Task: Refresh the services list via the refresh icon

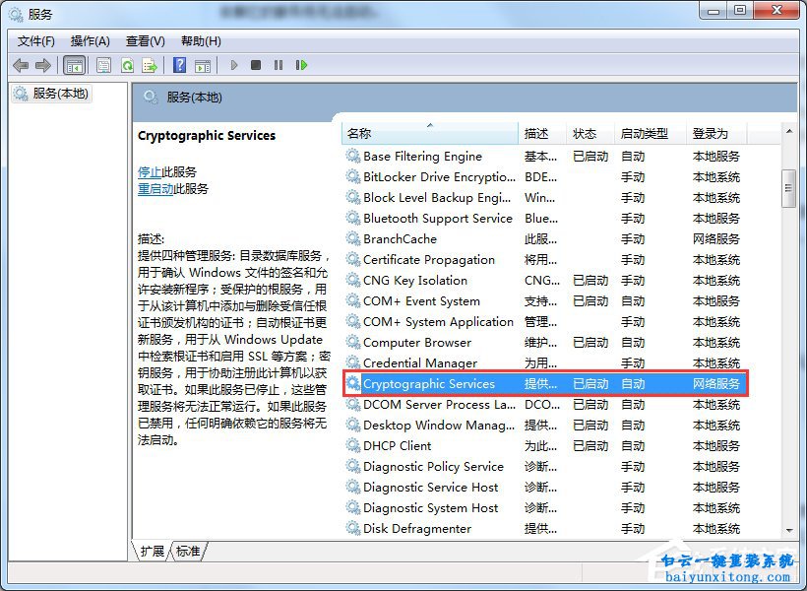Action: (128, 65)
